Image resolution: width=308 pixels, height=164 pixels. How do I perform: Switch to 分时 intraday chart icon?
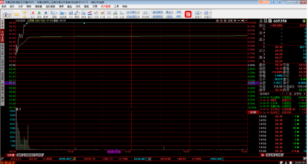point(96,13)
